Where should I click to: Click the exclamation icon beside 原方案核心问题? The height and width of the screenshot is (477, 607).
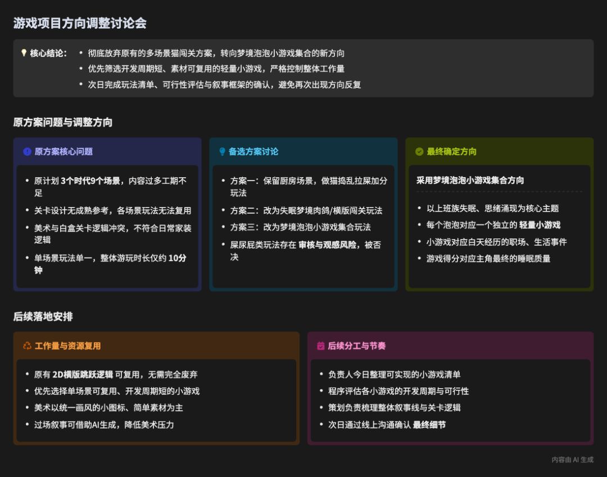(x=27, y=151)
